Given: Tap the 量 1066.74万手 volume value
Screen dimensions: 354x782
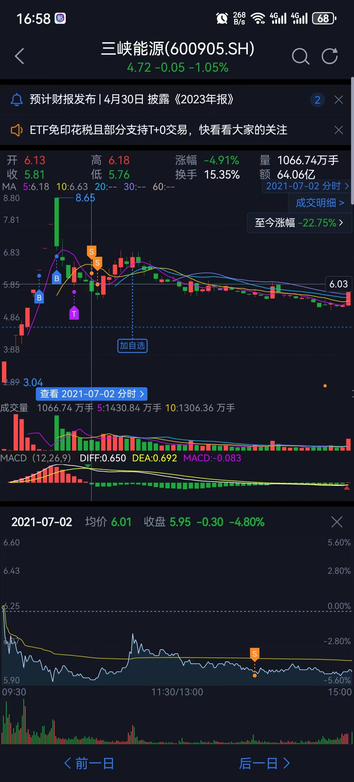Looking at the screenshot, I should 299,160.
